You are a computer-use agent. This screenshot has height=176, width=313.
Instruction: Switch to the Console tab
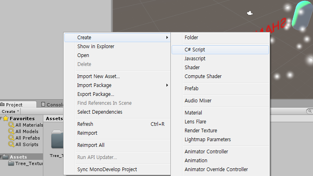pos(53,104)
